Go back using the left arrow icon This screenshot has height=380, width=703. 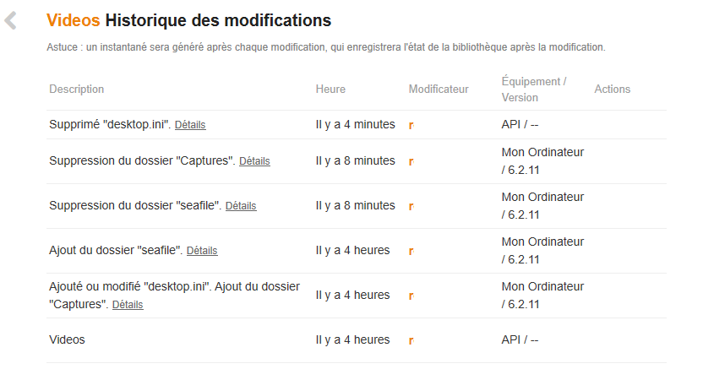click(11, 21)
